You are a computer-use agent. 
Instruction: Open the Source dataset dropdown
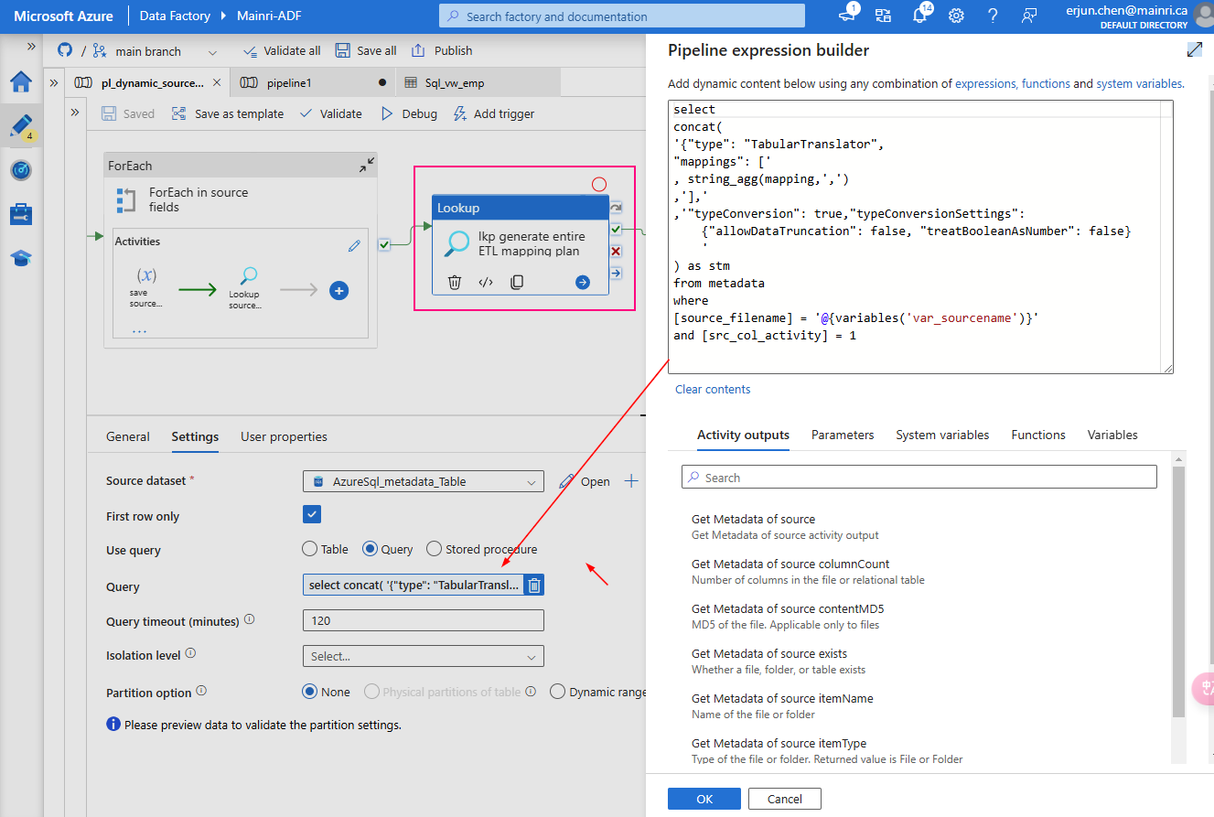click(423, 481)
